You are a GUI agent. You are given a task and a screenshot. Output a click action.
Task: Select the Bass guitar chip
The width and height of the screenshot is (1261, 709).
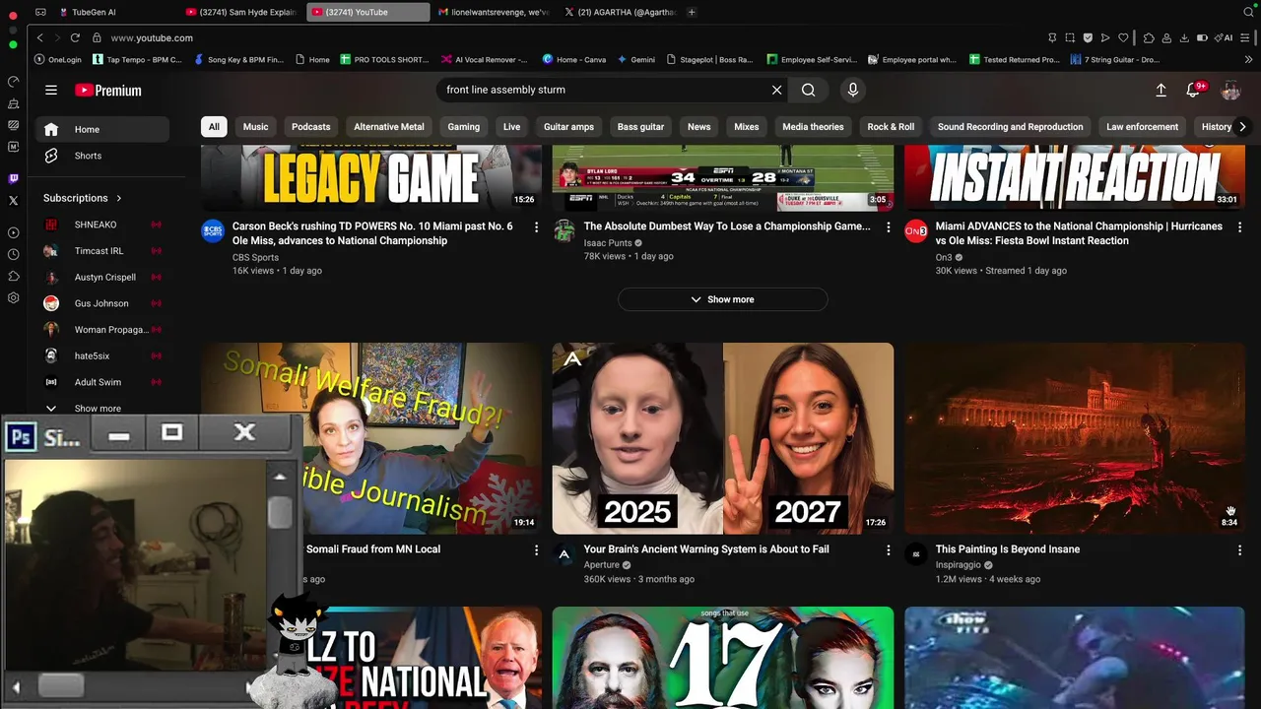coord(640,126)
